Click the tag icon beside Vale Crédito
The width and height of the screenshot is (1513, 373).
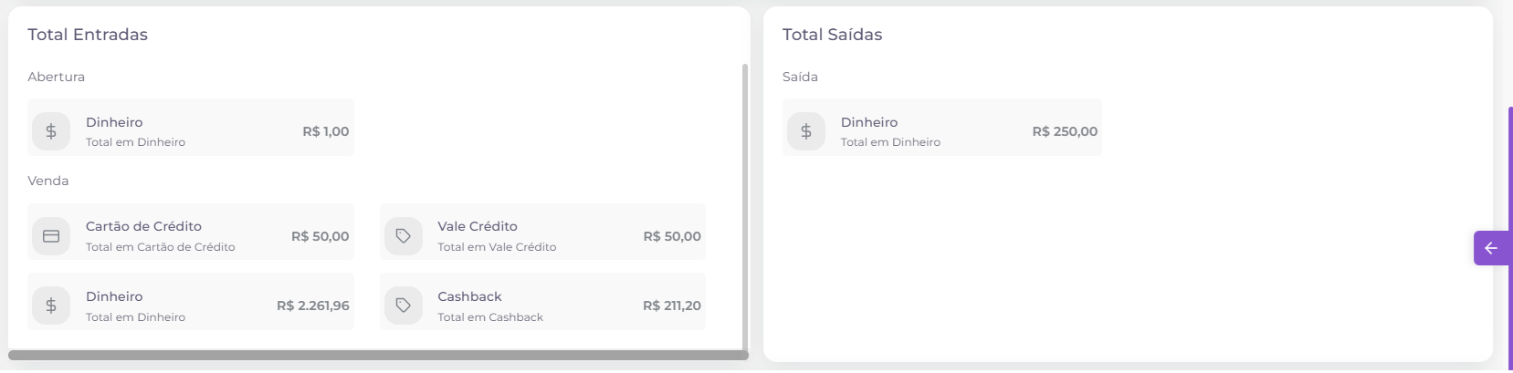point(404,236)
